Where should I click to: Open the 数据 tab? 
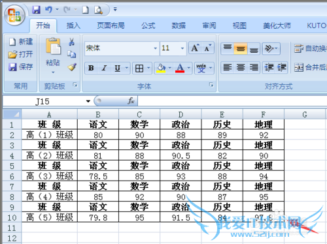[x=179, y=25]
